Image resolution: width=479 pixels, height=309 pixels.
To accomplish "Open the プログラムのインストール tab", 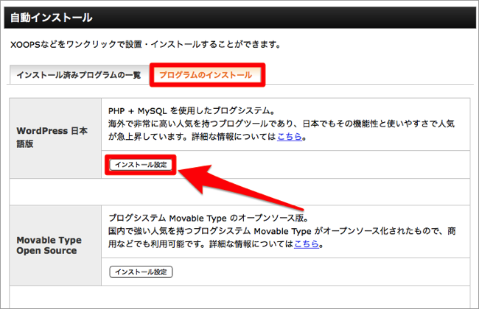I will click(x=206, y=75).
